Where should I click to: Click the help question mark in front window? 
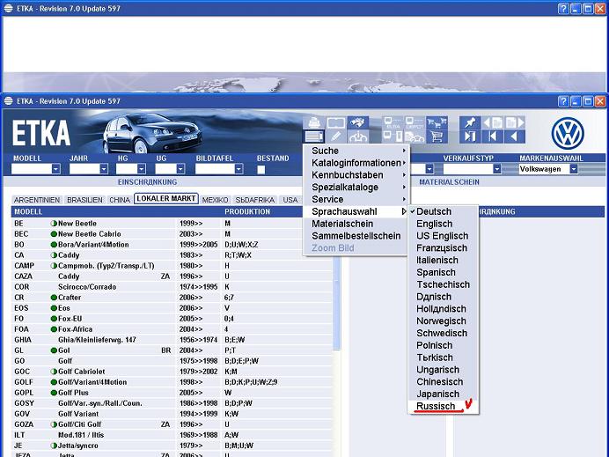(x=563, y=101)
